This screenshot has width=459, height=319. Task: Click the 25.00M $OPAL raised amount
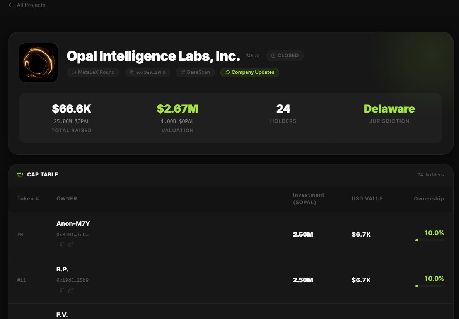pos(72,121)
